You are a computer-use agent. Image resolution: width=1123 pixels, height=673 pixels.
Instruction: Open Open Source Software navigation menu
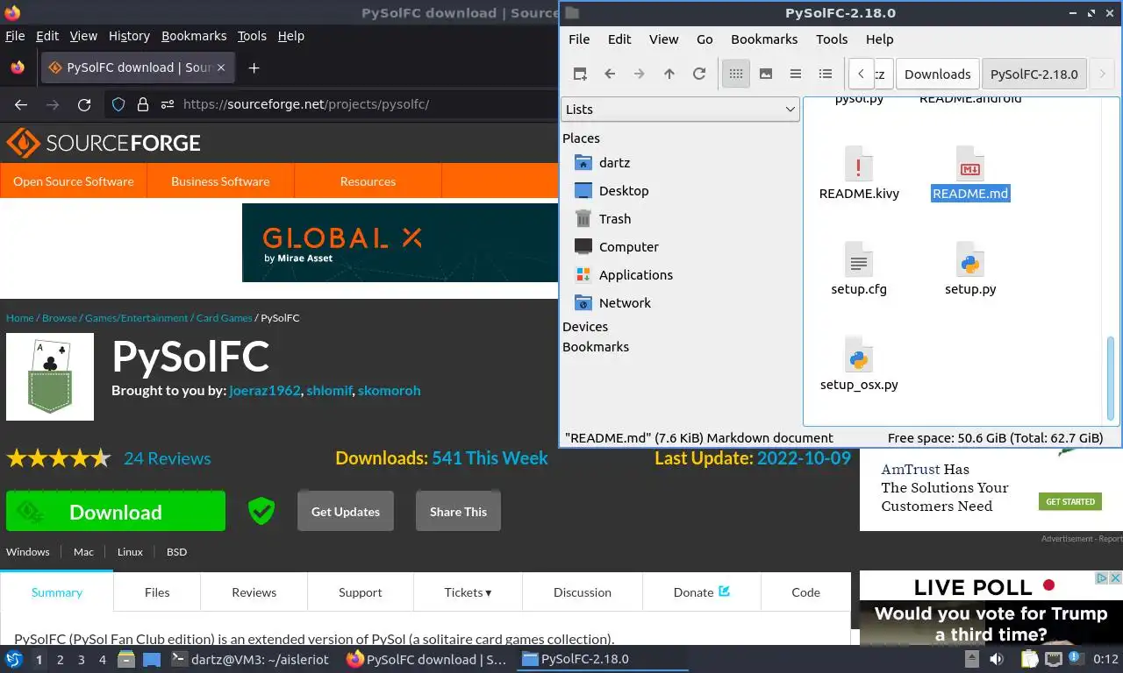[x=74, y=181]
